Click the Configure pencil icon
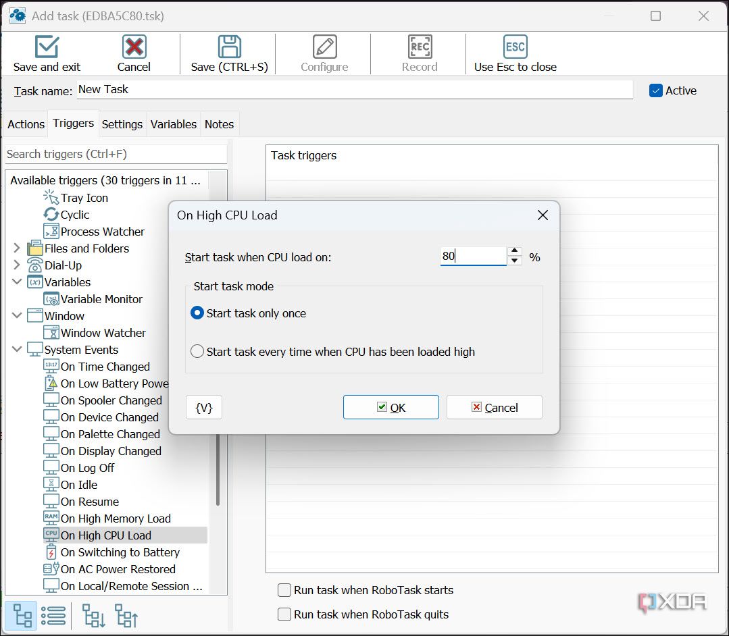This screenshot has height=636, width=729. 324,47
